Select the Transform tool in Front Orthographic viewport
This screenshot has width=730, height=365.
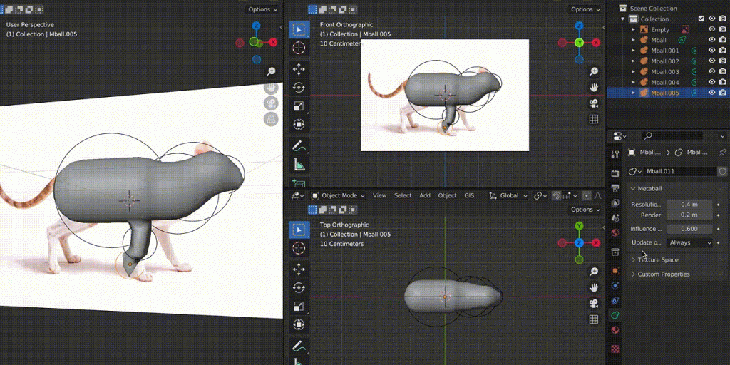tap(299, 124)
